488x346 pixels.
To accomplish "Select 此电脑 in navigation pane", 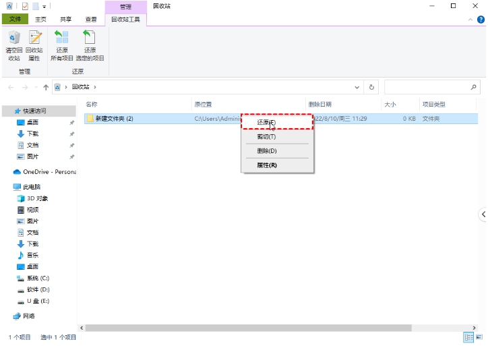I will coord(32,187).
